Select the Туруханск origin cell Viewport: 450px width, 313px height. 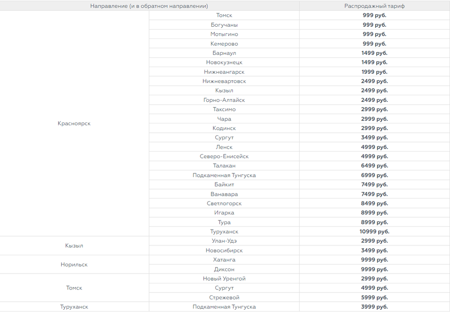[x=74, y=307]
